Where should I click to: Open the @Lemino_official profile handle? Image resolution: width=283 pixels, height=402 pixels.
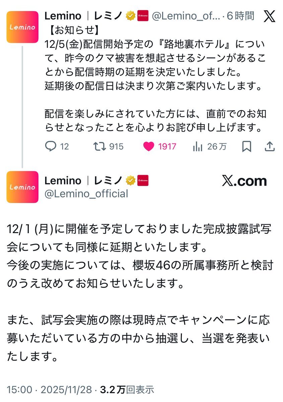click(x=86, y=194)
